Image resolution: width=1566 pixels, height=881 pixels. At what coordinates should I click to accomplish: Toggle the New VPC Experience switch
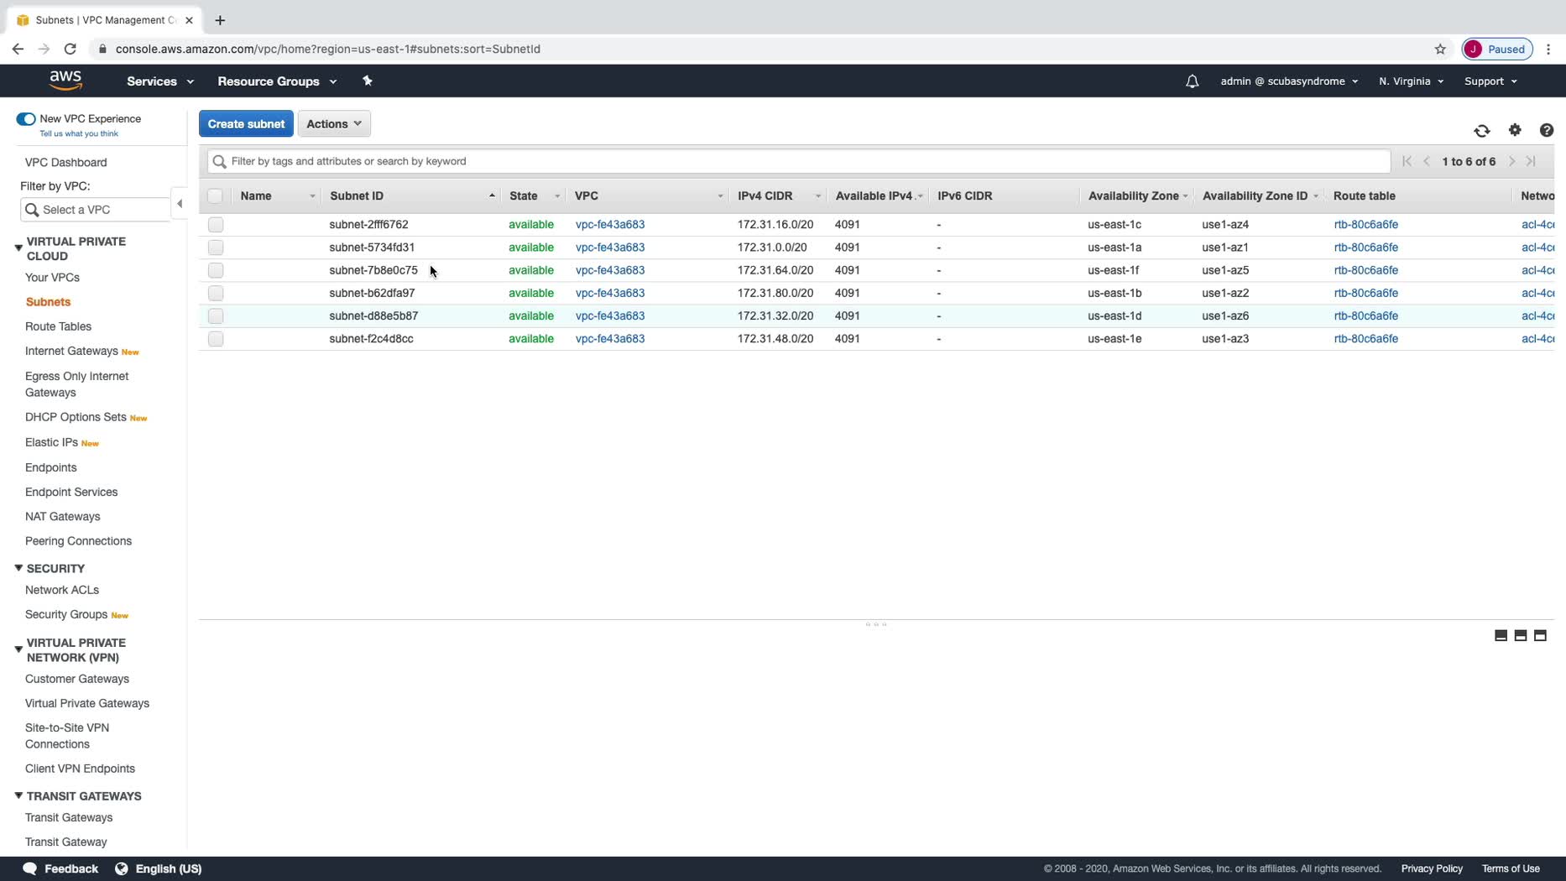pyautogui.click(x=26, y=119)
